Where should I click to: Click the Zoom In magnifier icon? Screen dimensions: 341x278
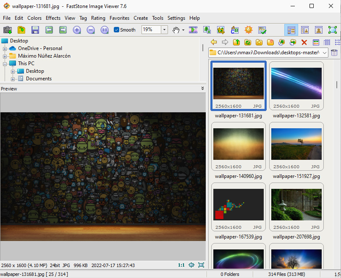pos(77,30)
